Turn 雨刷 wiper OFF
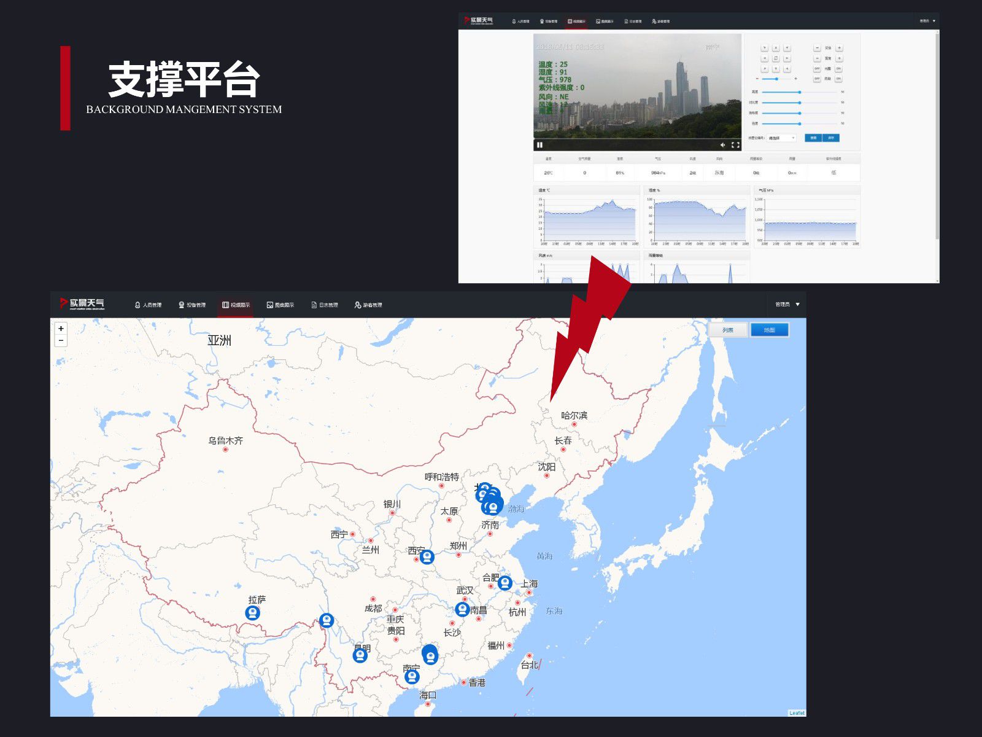Viewport: 982px width, 737px height. (x=817, y=79)
